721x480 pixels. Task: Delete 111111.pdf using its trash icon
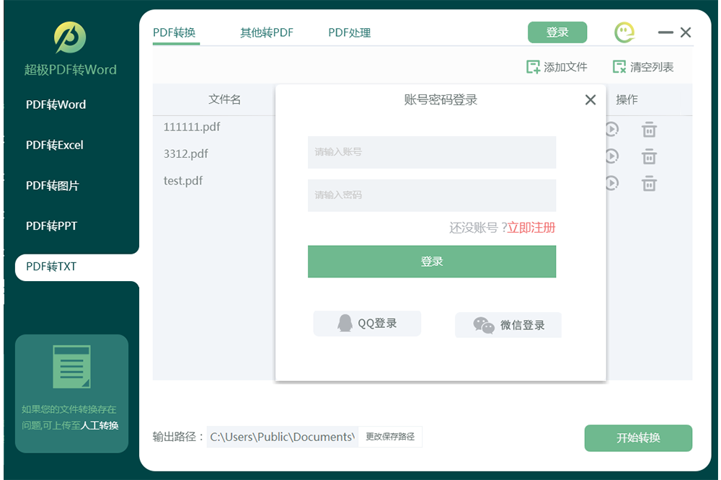pos(649,130)
